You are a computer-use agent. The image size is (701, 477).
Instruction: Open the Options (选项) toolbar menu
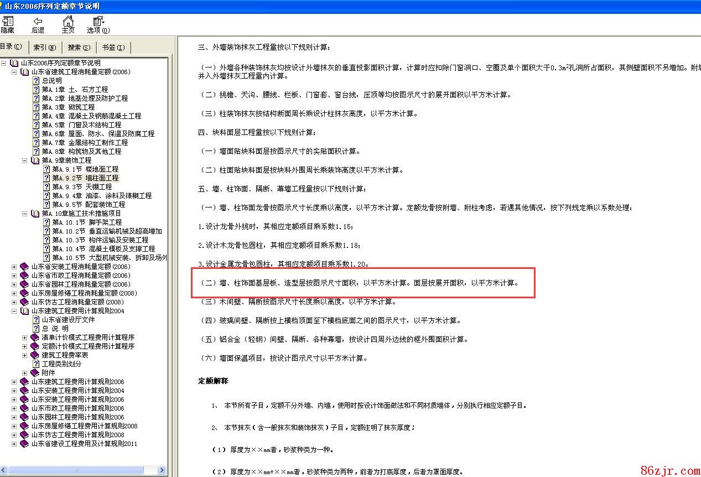click(98, 22)
